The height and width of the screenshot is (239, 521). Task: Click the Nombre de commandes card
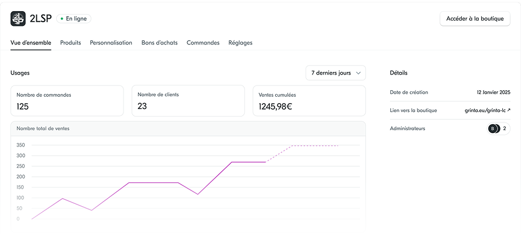pos(67,101)
